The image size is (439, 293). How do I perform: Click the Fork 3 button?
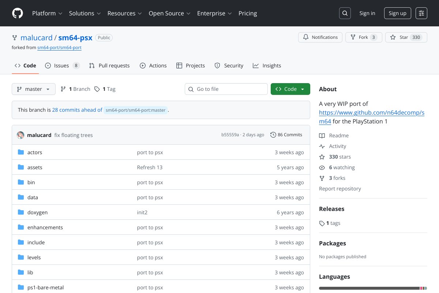pyautogui.click(x=364, y=37)
